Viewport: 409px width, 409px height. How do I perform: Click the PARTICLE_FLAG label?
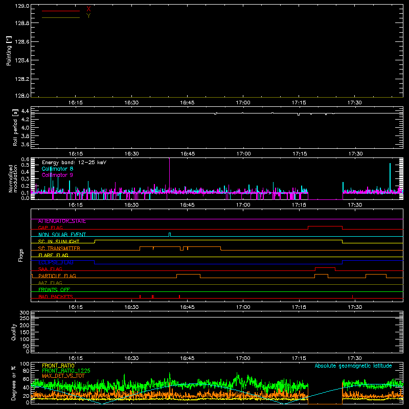pyautogui.click(x=57, y=276)
